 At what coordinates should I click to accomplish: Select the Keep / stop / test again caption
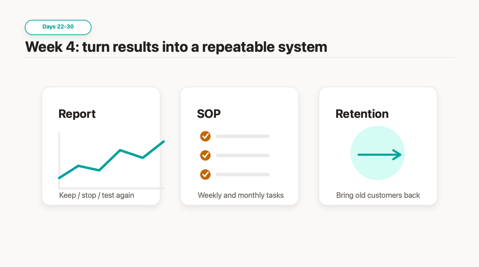coord(97,195)
